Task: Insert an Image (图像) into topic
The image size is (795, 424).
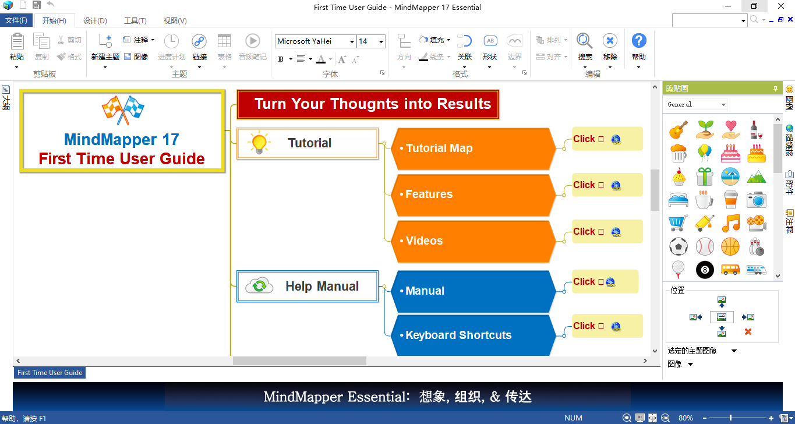Action: (x=136, y=57)
